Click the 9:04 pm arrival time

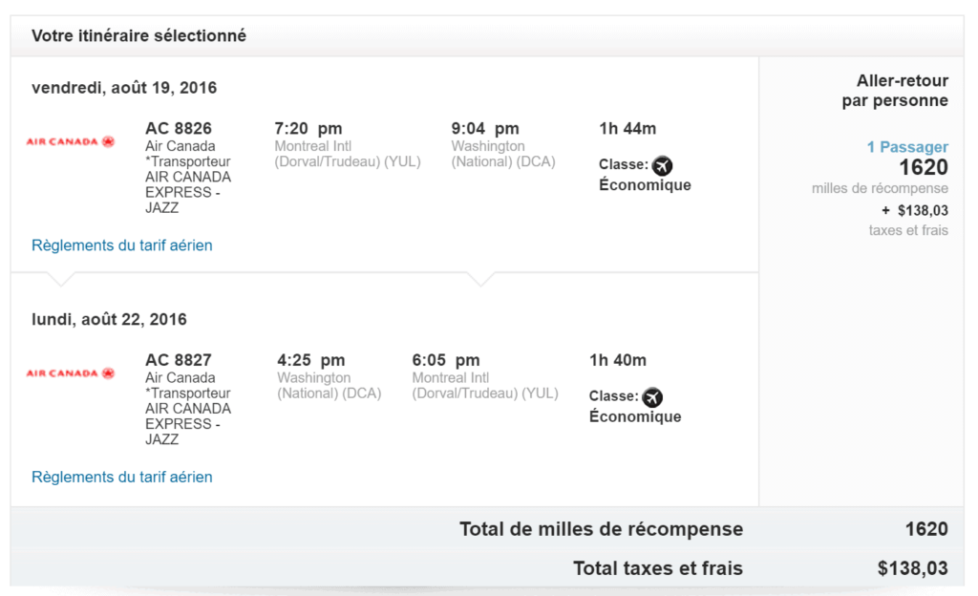pos(485,128)
